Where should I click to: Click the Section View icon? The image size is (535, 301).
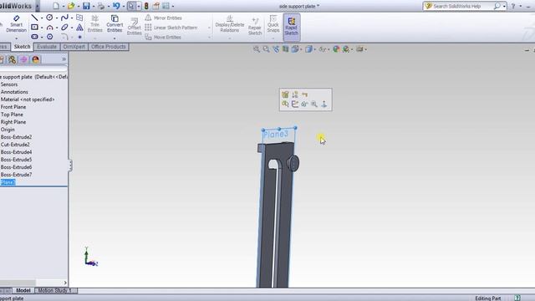point(285,49)
